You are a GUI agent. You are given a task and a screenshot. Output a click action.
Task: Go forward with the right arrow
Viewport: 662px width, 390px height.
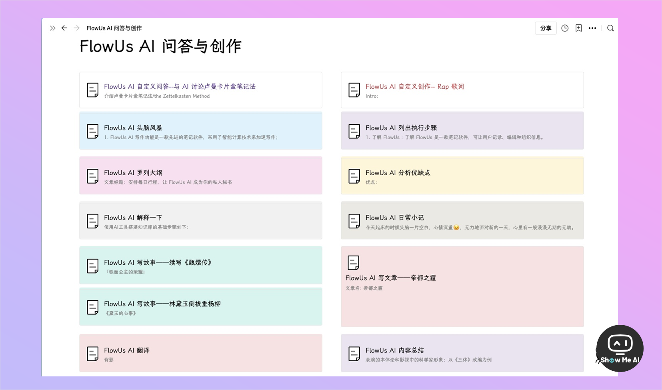click(x=77, y=28)
